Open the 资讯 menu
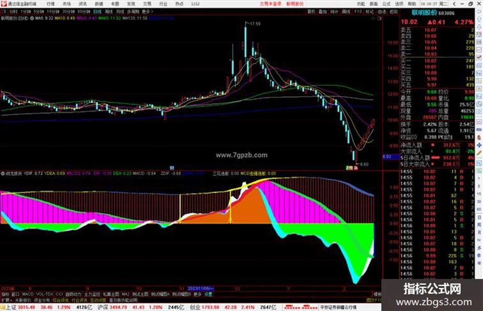This screenshot has width=483, height=311. pos(83,4)
